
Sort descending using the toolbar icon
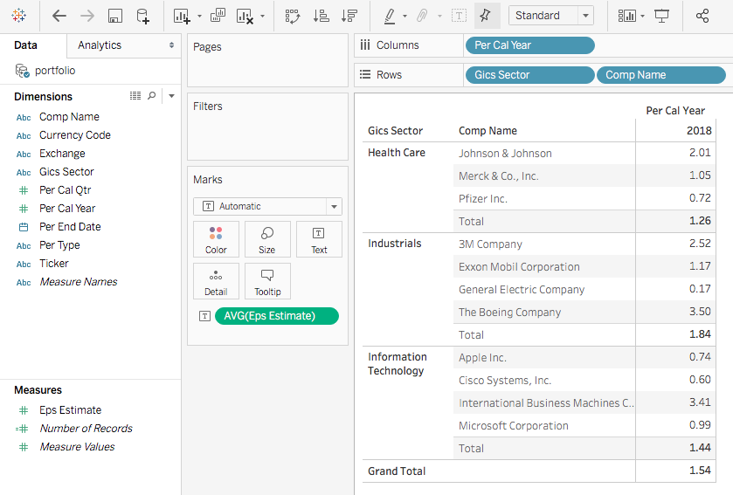pyautogui.click(x=349, y=16)
